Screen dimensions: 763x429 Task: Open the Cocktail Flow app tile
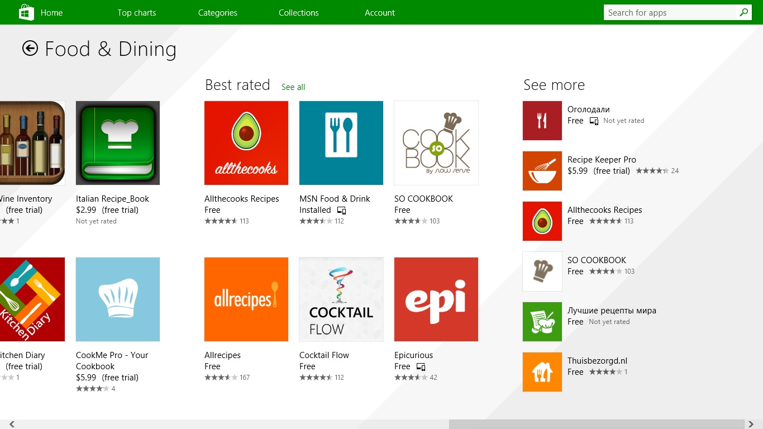pyautogui.click(x=341, y=299)
